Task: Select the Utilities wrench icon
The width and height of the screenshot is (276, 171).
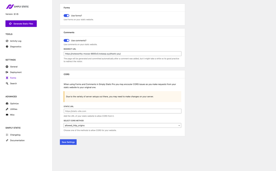Action: [x=7, y=109]
